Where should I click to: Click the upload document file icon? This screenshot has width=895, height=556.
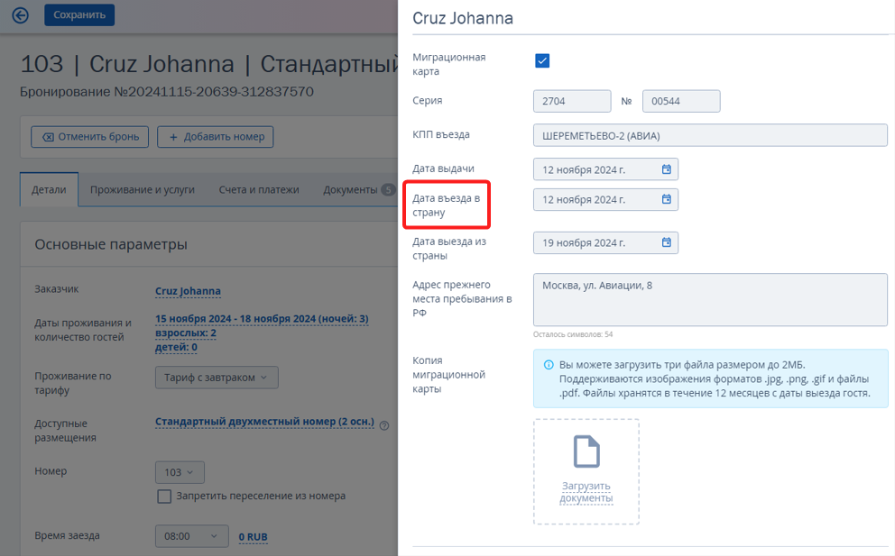pos(586,451)
